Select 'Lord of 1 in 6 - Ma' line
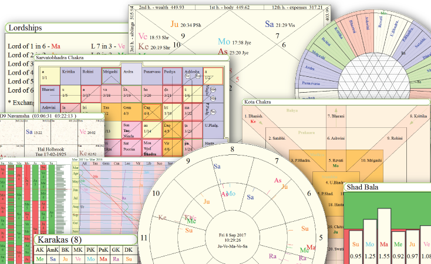This screenshot has height=264, width=431. 34,46
